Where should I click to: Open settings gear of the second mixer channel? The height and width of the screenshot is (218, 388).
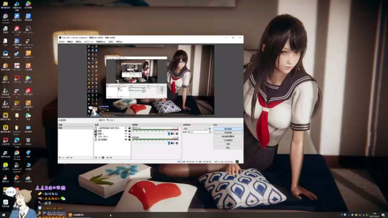point(177,143)
